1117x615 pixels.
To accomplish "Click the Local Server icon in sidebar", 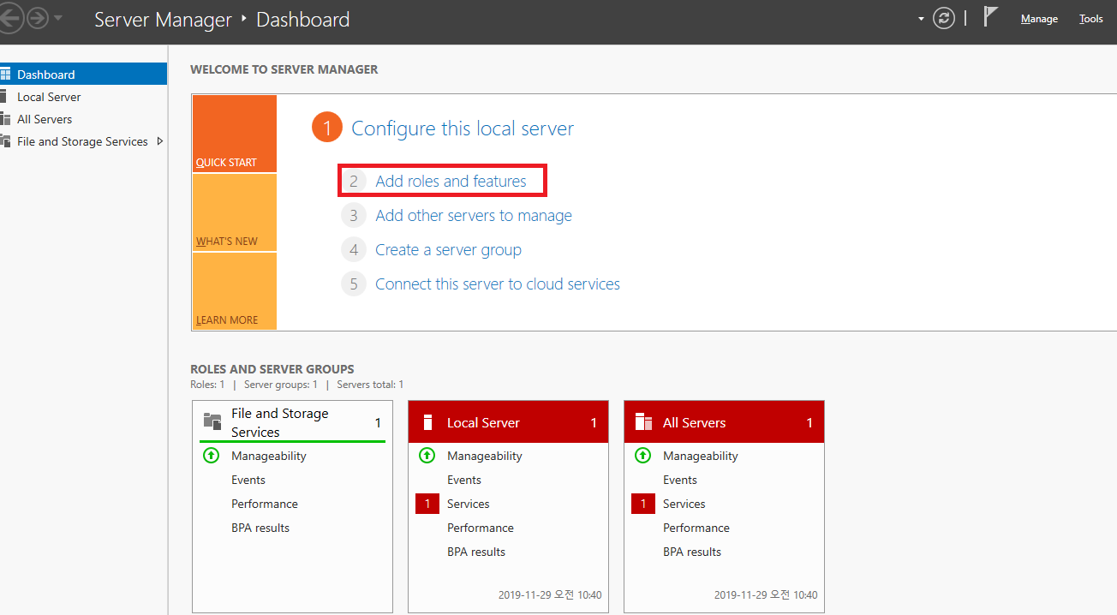I will [x=3, y=96].
